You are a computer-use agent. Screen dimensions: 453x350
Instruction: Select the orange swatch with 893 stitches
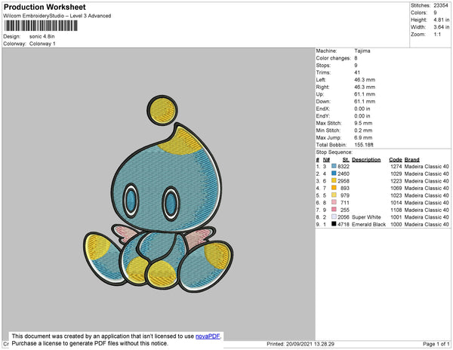coord(334,188)
